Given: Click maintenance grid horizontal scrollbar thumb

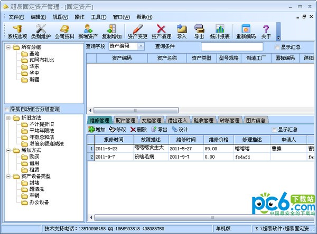Looking at the screenshot, I should tap(204, 218).
